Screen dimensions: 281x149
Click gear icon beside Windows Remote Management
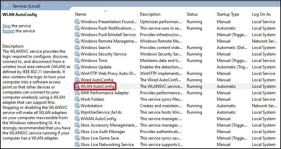[x=77, y=41]
